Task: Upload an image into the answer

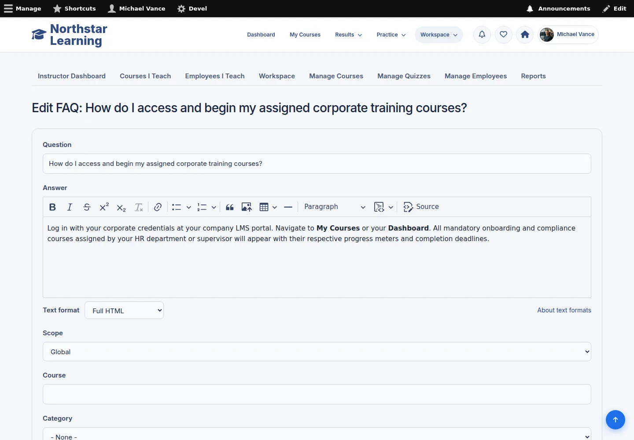Action: click(x=247, y=207)
